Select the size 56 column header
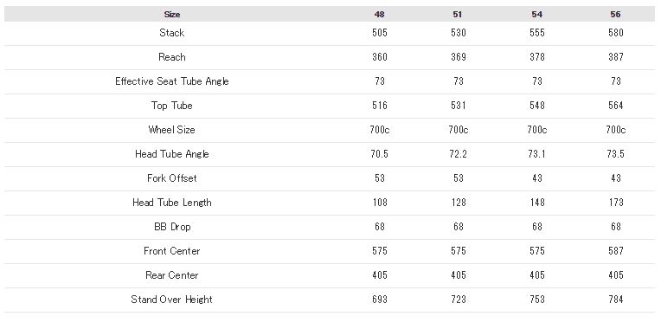The height and width of the screenshot is (329, 661). (615, 15)
